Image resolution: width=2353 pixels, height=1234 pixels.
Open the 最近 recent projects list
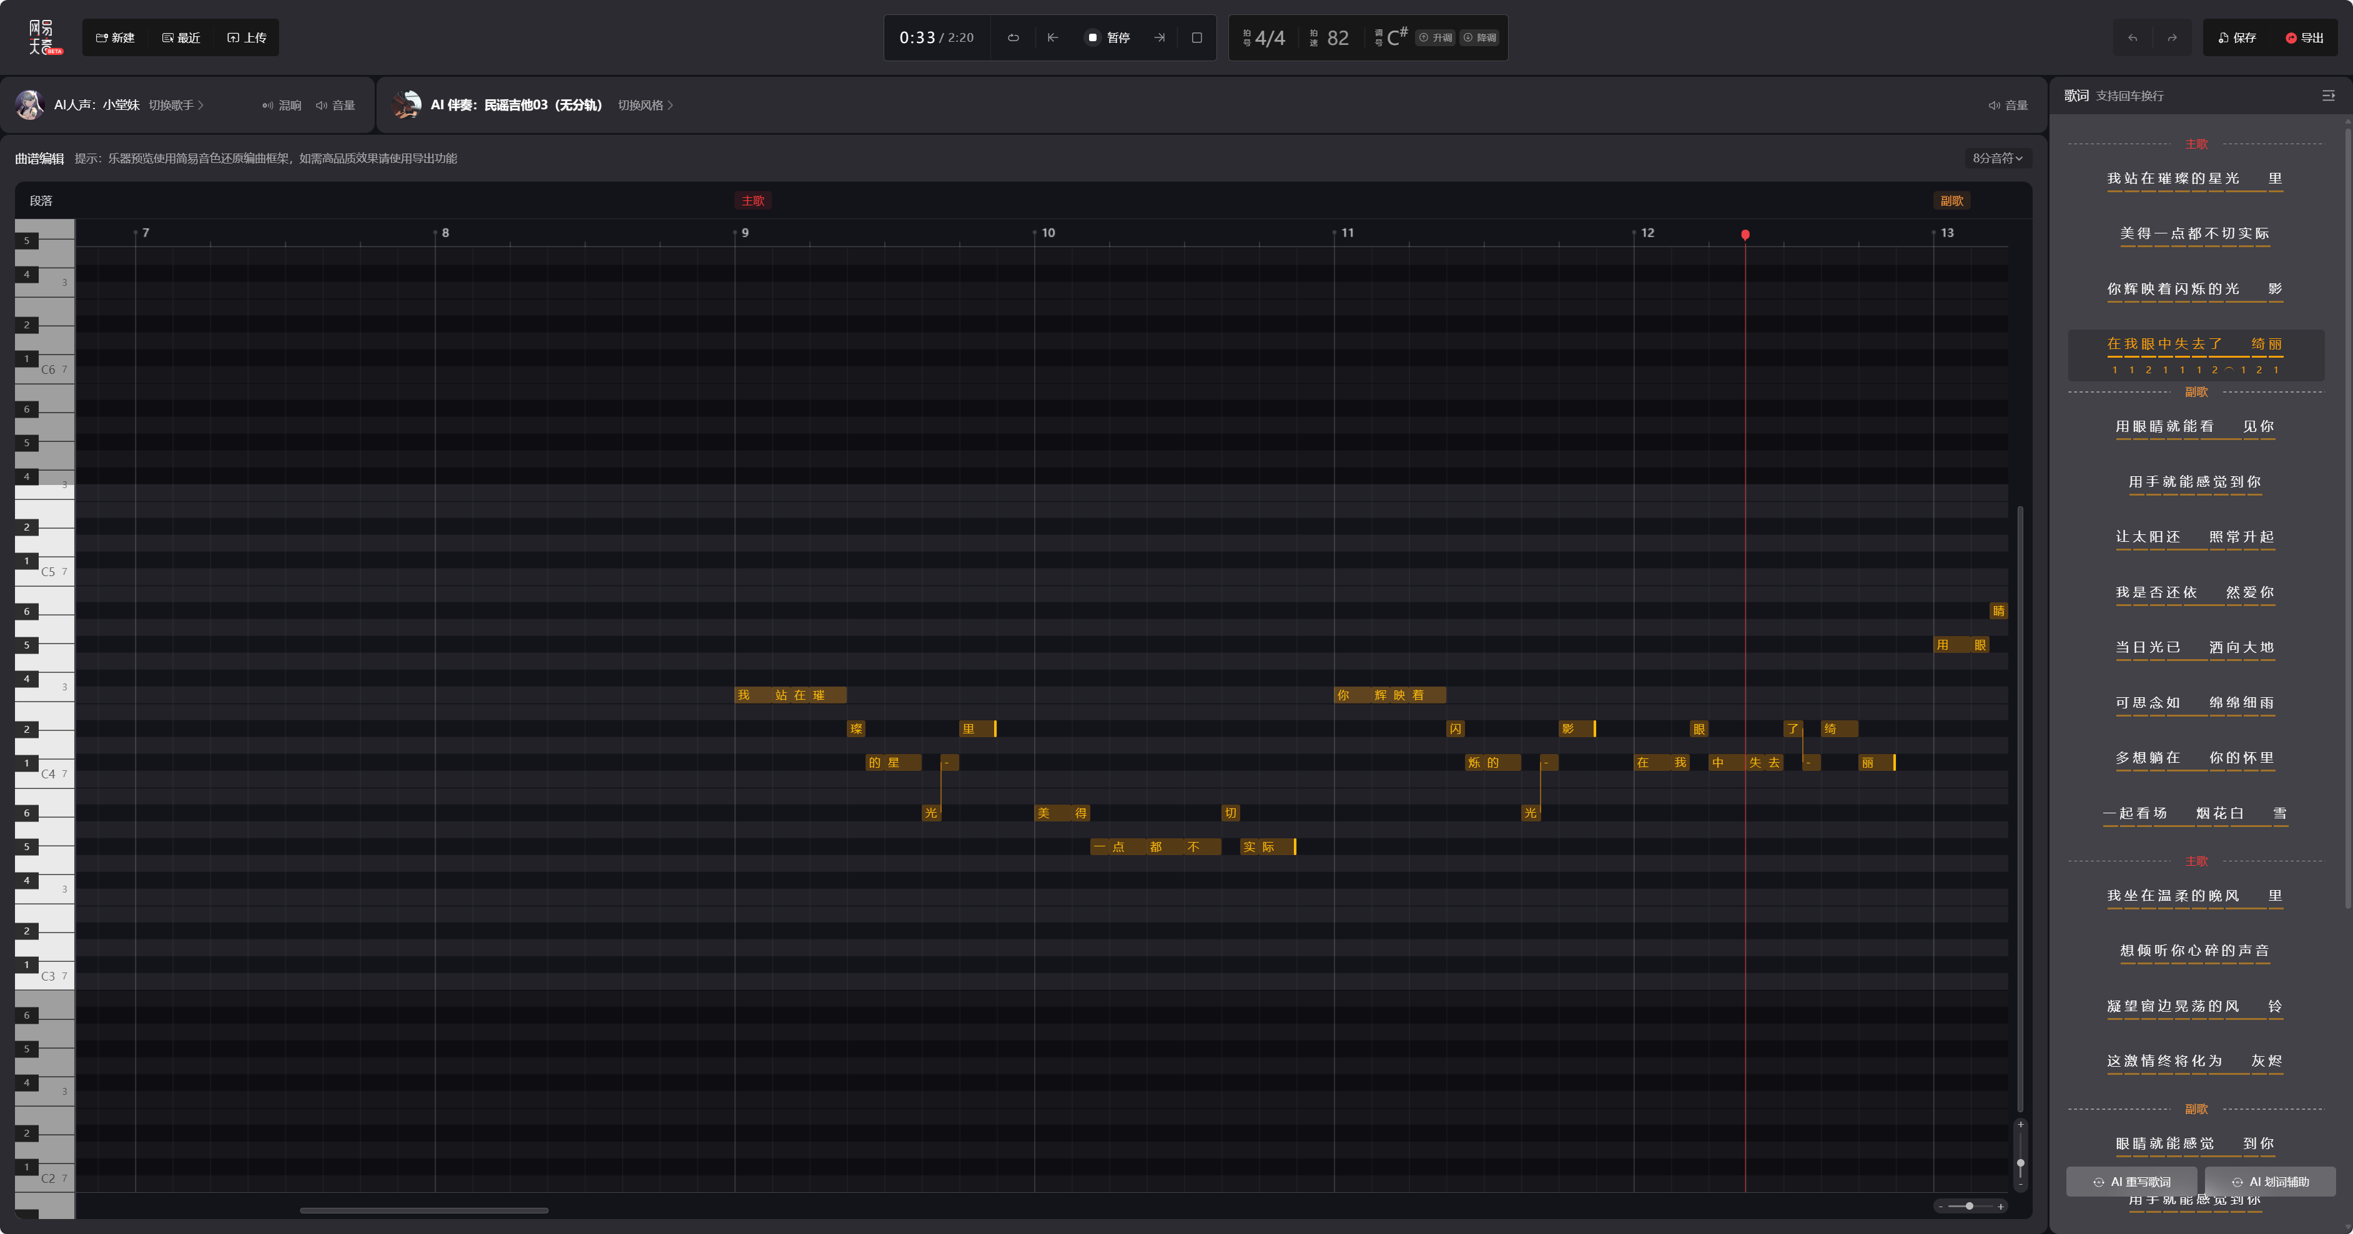click(x=181, y=37)
